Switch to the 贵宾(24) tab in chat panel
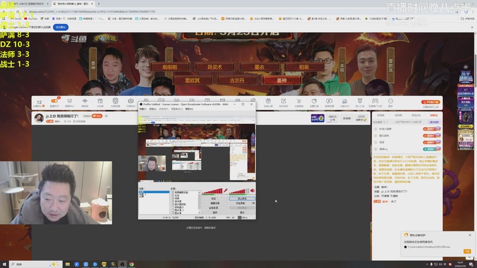This screenshot has height=268, width=477. tap(416, 116)
